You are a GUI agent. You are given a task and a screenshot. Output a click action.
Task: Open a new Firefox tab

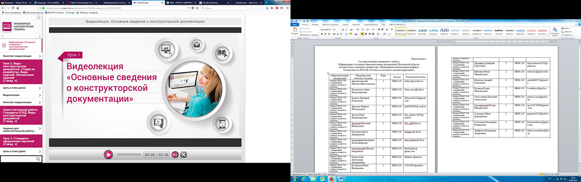pyautogui.click(x=266, y=3)
